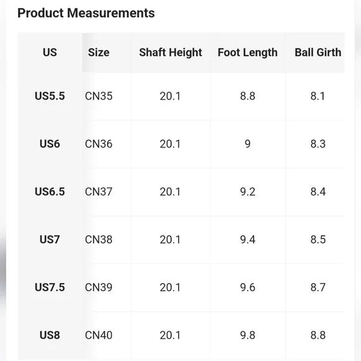The image size is (361, 361).
Task: Click foot length value 9.6
Action: [248, 288]
